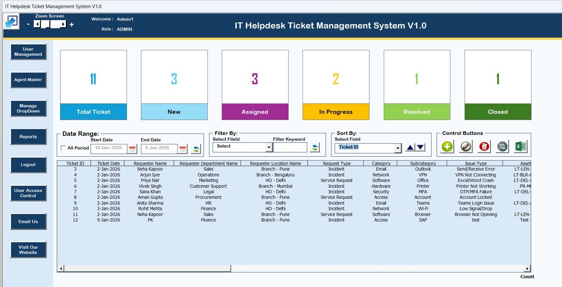Click the refresh icon in Control Buttons
The height and width of the screenshot is (287, 562).
click(502, 146)
